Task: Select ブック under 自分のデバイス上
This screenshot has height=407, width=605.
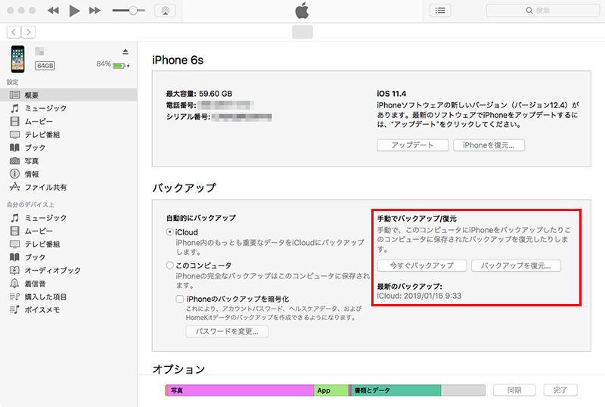Action: pyautogui.click(x=68, y=257)
